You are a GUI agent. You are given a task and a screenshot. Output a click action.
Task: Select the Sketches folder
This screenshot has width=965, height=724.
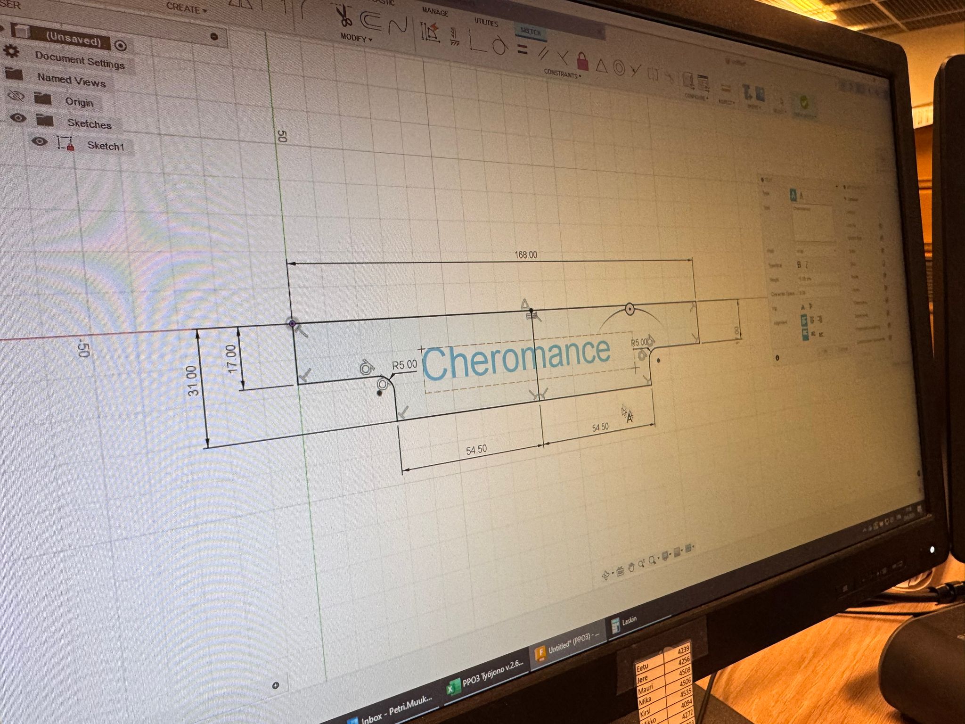pos(89,123)
